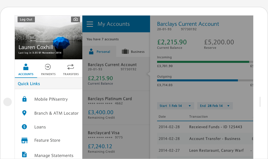Open the hamburger menu beside My Accounts
This screenshot has height=159, width=268.
pyautogui.click(x=90, y=24)
